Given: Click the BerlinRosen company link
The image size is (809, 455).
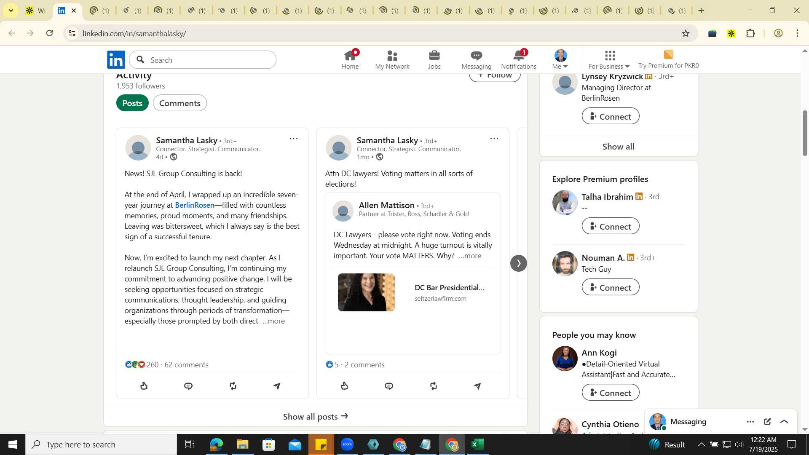Looking at the screenshot, I should click(195, 205).
